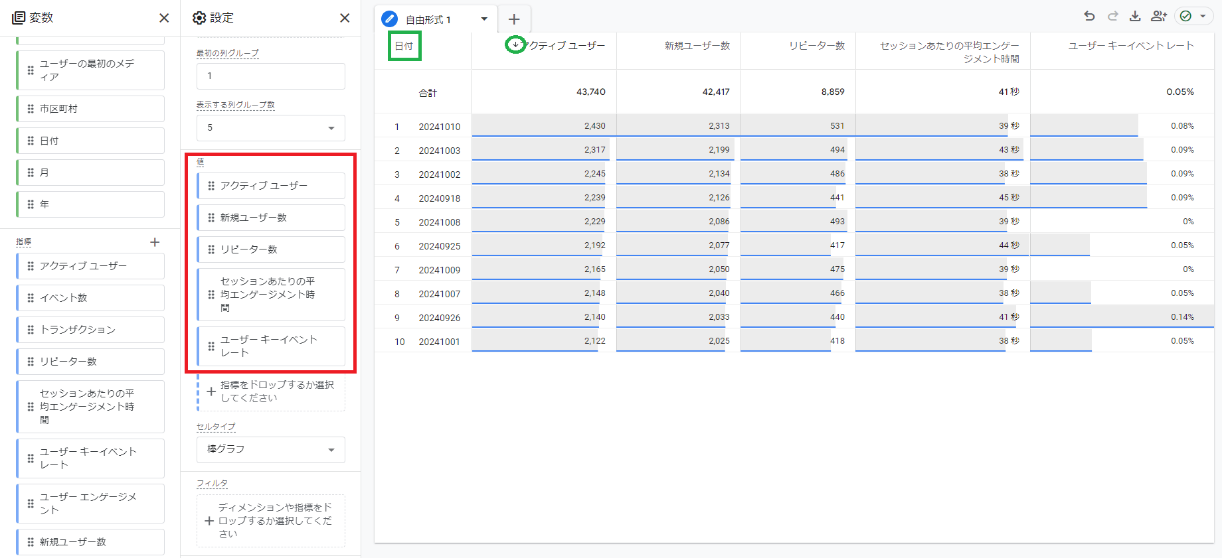The image size is (1222, 558).
Task: Click the redo arrow icon
Action: (x=1112, y=16)
